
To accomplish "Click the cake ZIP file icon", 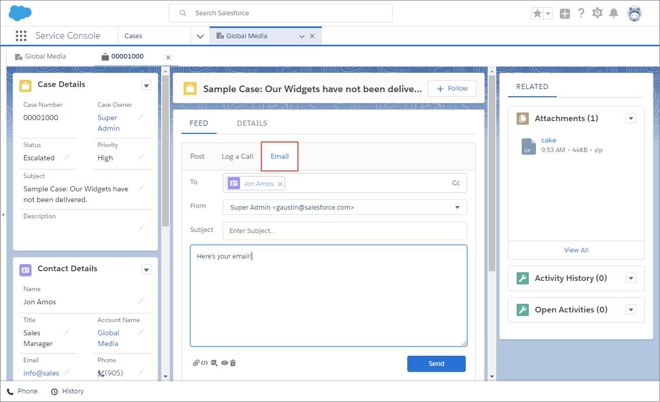I will 529,146.
